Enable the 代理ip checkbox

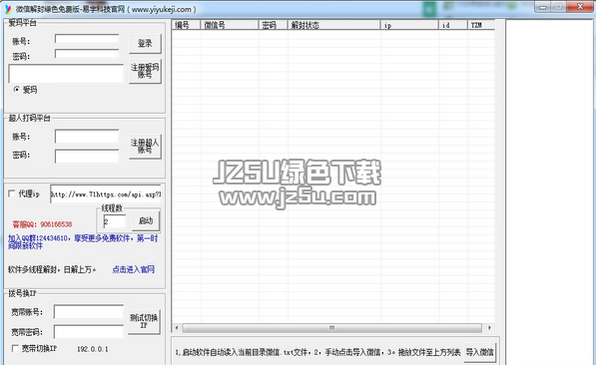point(12,193)
